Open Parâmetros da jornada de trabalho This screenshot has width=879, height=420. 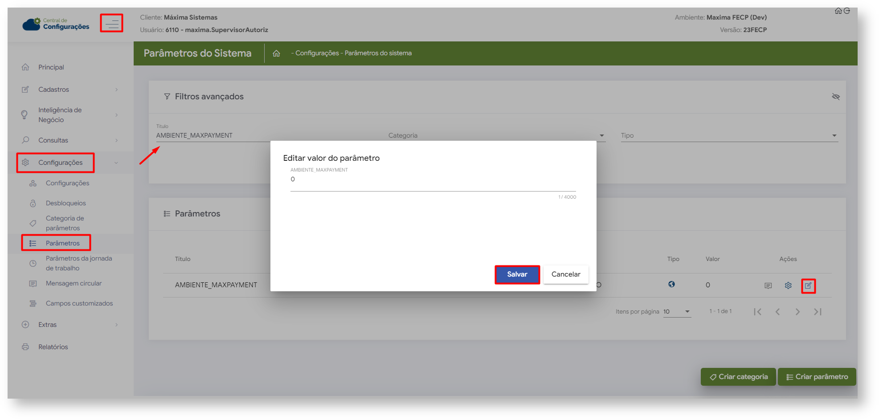(x=79, y=263)
